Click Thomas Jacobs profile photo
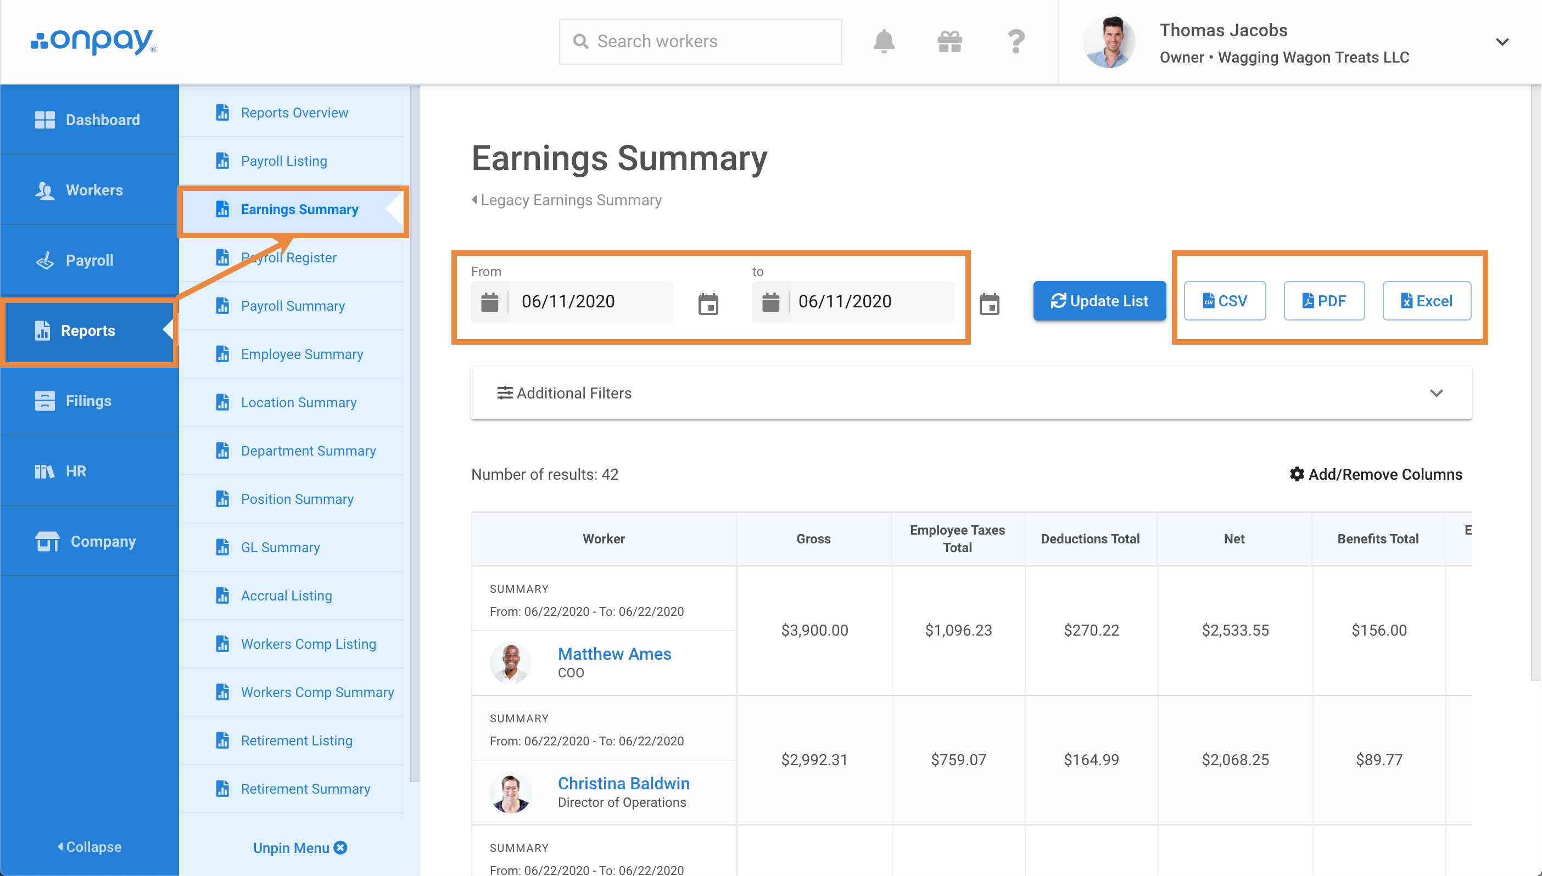 coord(1109,42)
